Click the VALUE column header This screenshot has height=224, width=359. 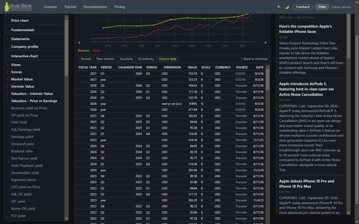click(192, 67)
